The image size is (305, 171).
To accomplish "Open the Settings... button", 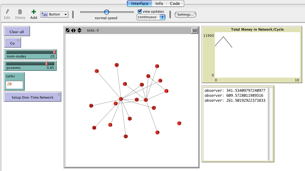I will [x=185, y=15].
